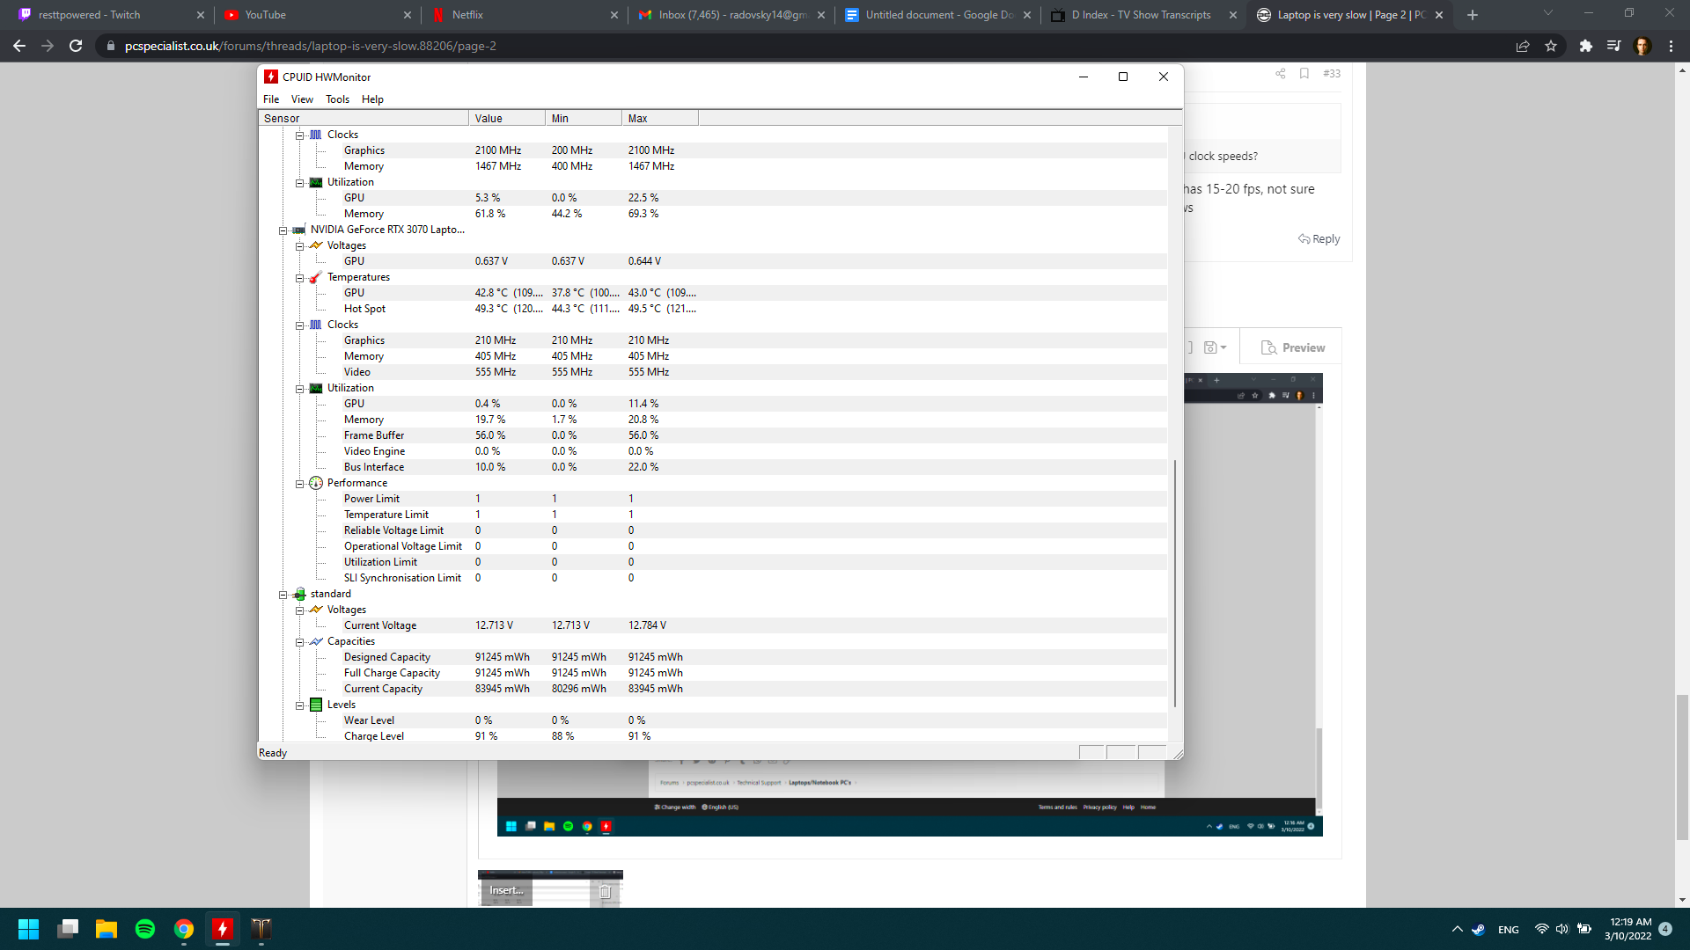Viewport: 1690px width, 950px height.
Task: Click the Levels green bar icon
Action: (x=316, y=705)
